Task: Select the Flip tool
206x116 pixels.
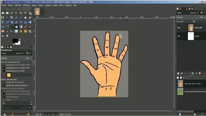Action: (30, 22)
